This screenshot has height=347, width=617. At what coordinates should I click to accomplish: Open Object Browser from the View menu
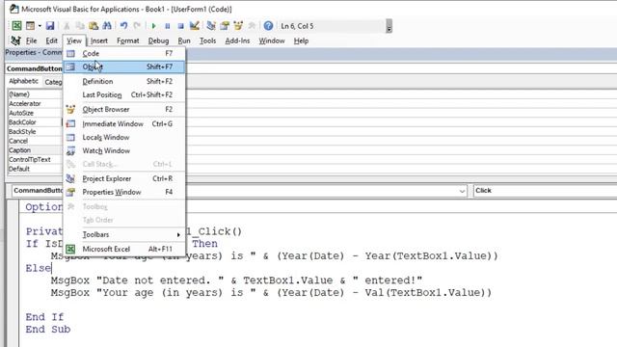(124, 109)
